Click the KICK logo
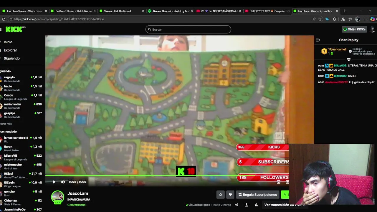The image size is (377, 212). 16,29
